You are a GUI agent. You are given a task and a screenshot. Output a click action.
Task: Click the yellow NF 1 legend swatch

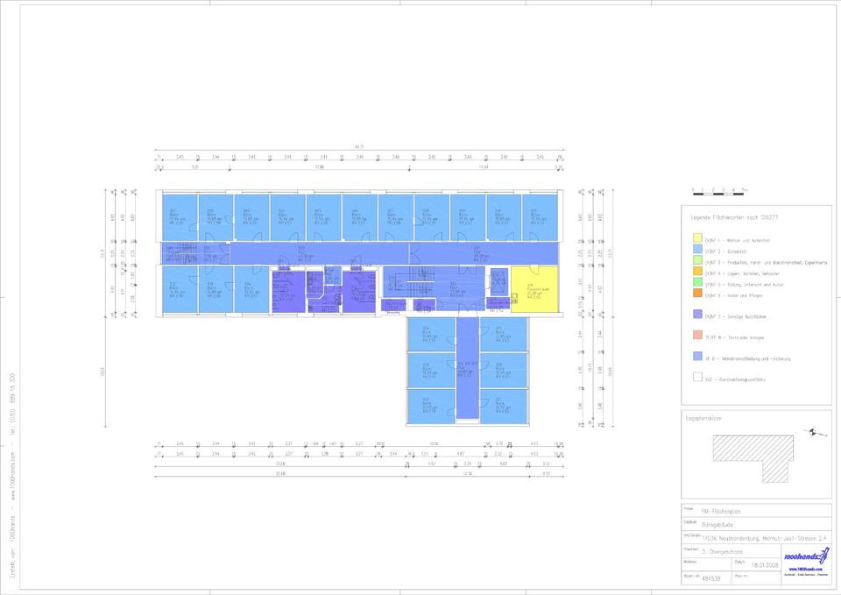(x=697, y=237)
